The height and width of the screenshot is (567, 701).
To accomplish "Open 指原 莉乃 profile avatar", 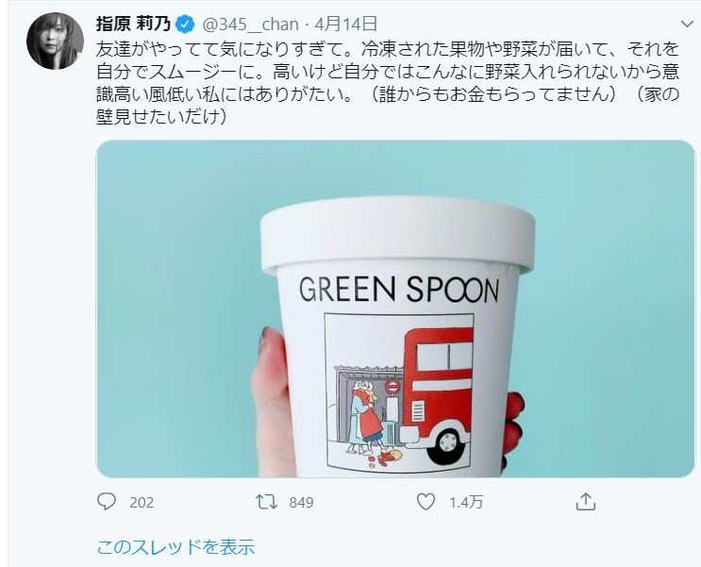I will click(55, 41).
